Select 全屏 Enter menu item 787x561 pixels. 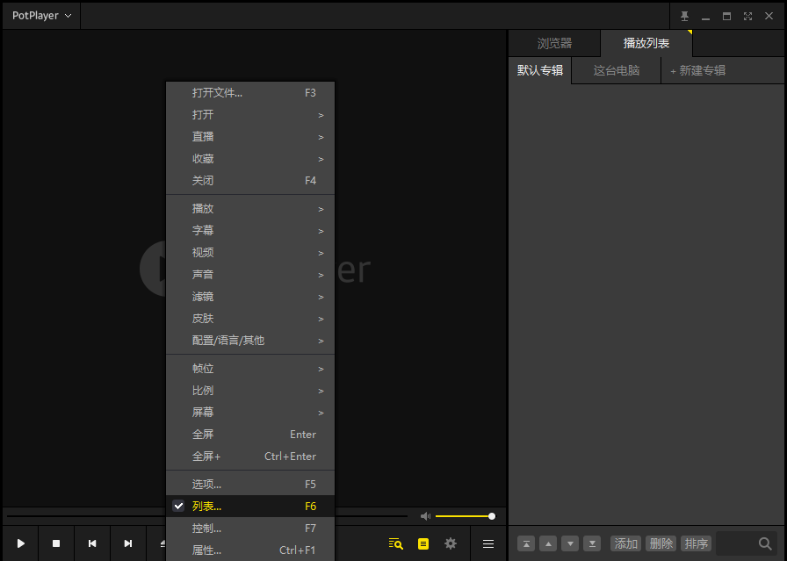[250, 435]
